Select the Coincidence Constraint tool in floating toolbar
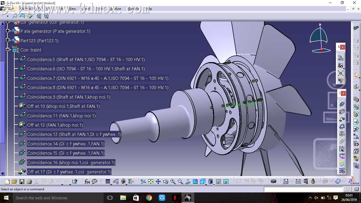The height and width of the screenshot is (203, 361). (342, 104)
